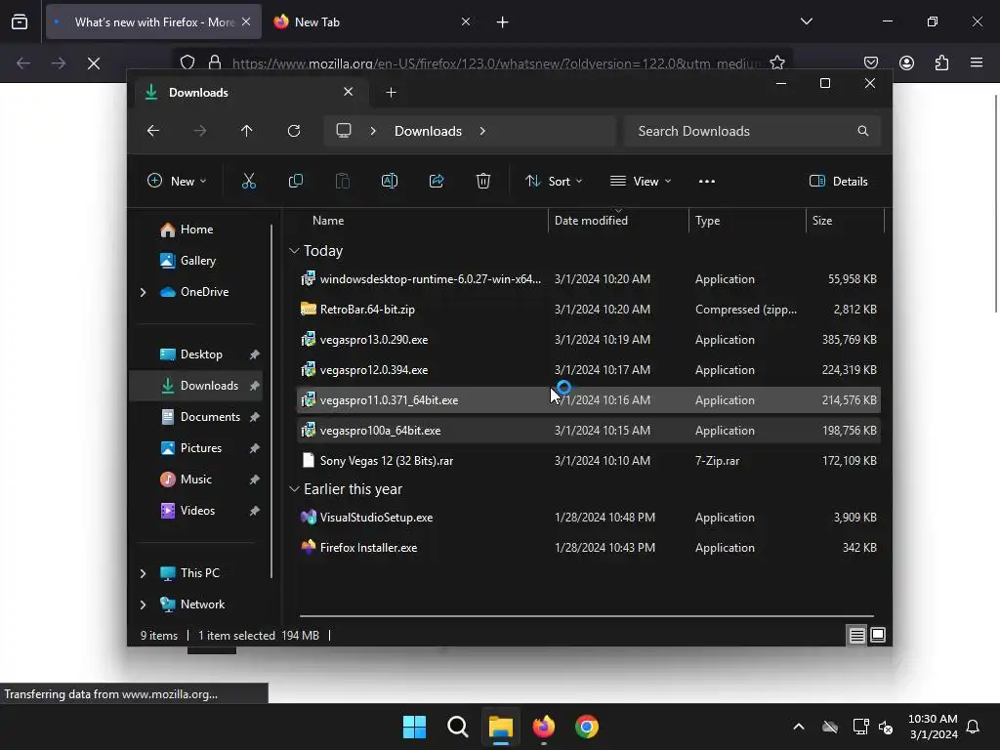The image size is (1000, 750).
Task: Click the PC monitor icon in address bar
Action: click(x=344, y=131)
